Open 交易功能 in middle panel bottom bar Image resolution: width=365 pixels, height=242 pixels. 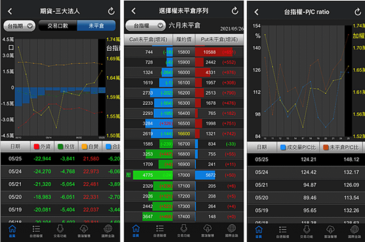point(184,231)
